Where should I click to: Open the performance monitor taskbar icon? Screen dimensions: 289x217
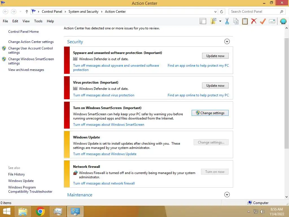pyautogui.click(x=58, y=211)
